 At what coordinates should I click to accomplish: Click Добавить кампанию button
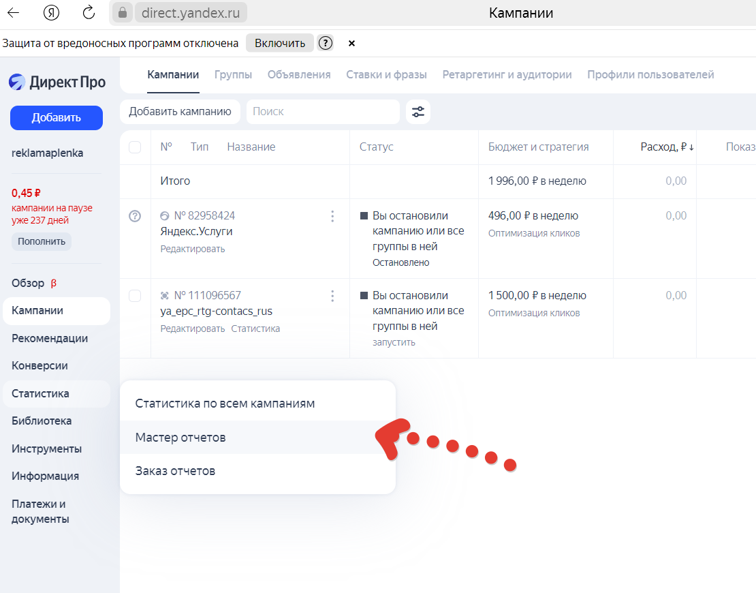click(x=180, y=112)
